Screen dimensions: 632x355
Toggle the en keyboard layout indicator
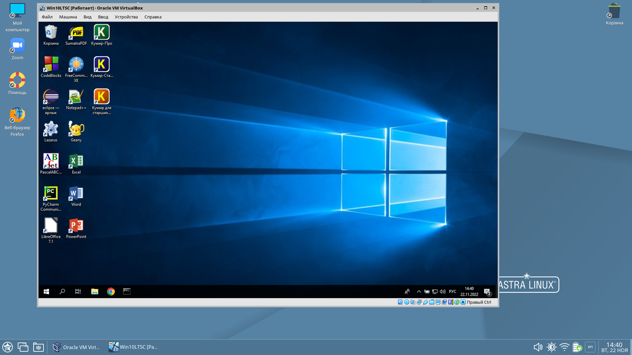590,347
